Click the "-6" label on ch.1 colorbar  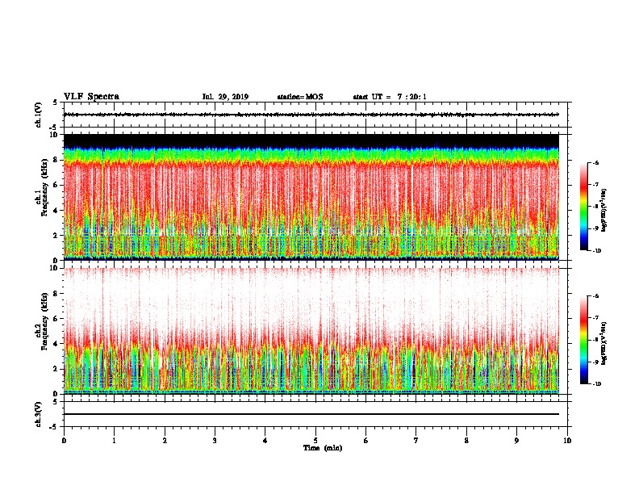click(x=596, y=163)
